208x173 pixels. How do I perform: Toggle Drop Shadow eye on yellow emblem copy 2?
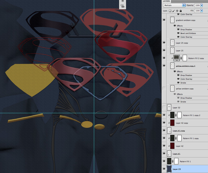(178, 75)
